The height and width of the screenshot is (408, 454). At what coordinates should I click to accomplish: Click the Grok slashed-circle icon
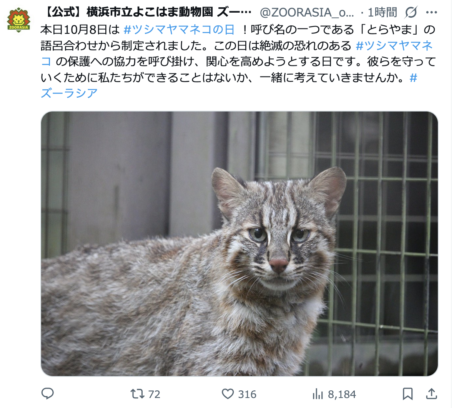pos(411,12)
